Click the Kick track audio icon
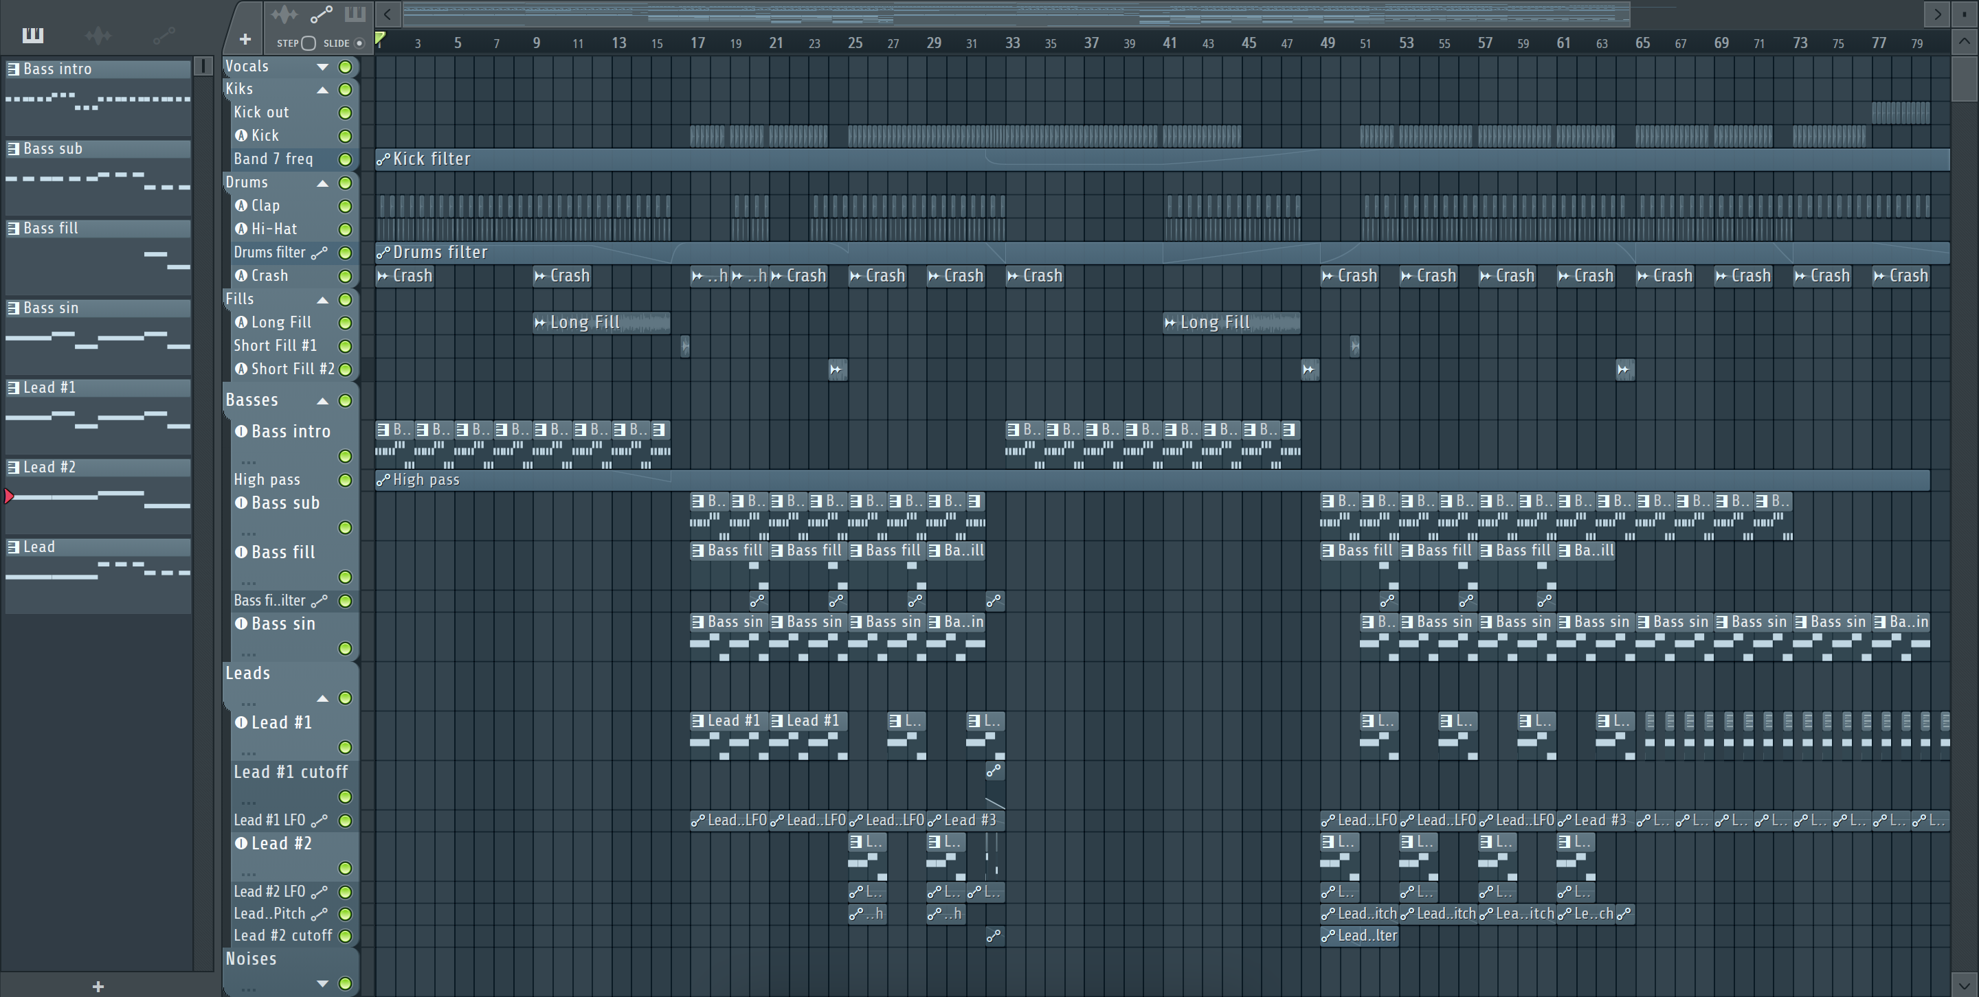Screen dimensions: 1979x997 241,136
